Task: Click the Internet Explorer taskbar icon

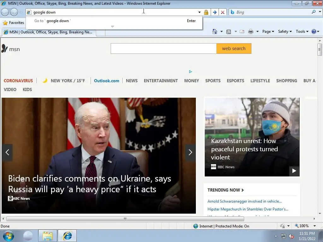Action: [x=67, y=236]
